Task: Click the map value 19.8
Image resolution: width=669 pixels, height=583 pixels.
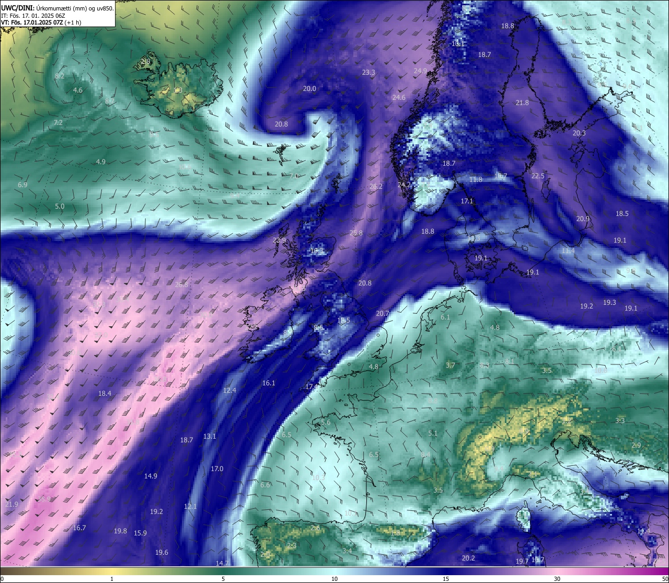Action: pyautogui.click(x=120, y=531)
